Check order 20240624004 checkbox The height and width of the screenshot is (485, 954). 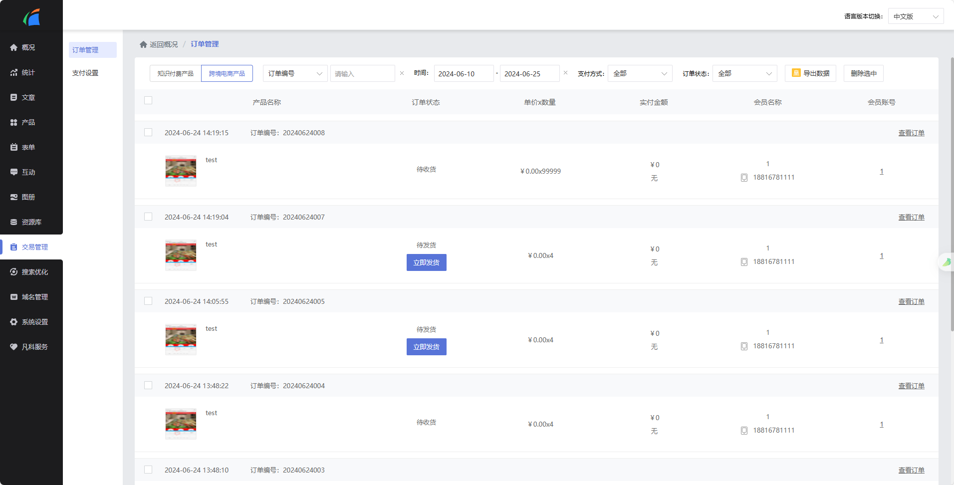click(148, 385)
